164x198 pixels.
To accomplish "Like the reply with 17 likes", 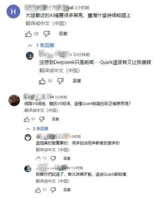I will click(x=38, y=190).
